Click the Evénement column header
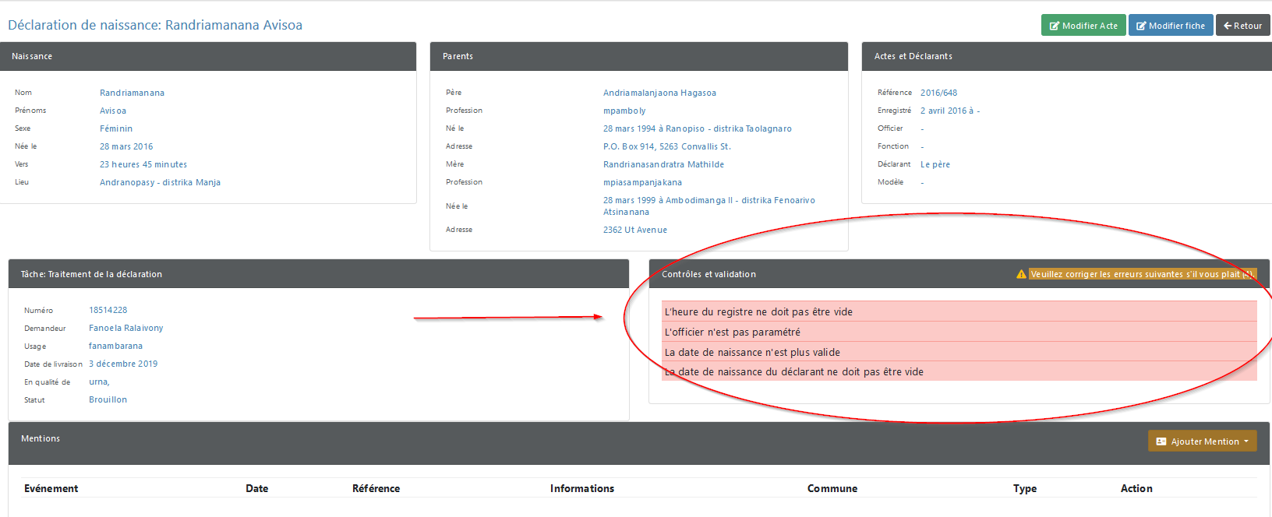This screenshot has height=517, width=1272. coord(51,488)
